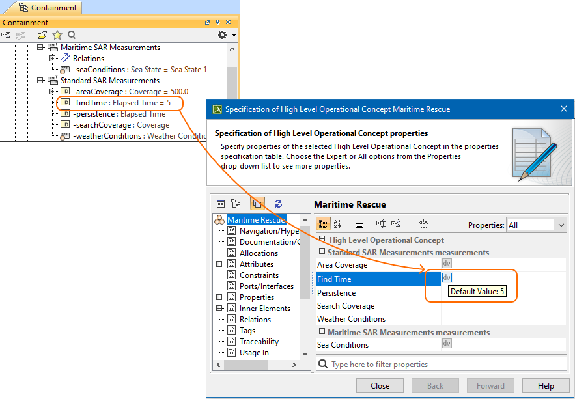
Task: Expand the Attributes node
Action: 219,264
